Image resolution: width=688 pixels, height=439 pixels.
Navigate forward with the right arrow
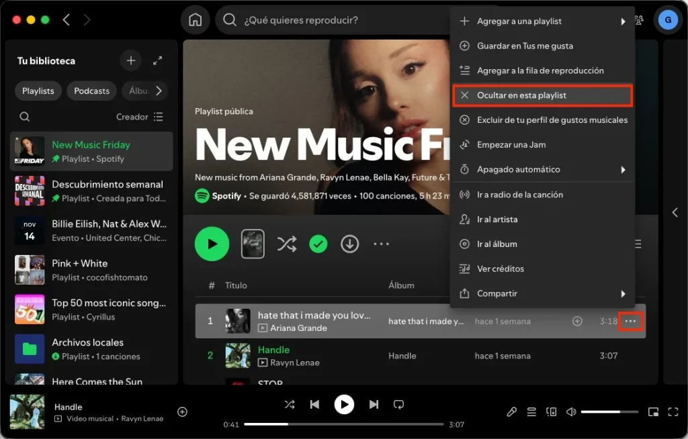point(87,19)
